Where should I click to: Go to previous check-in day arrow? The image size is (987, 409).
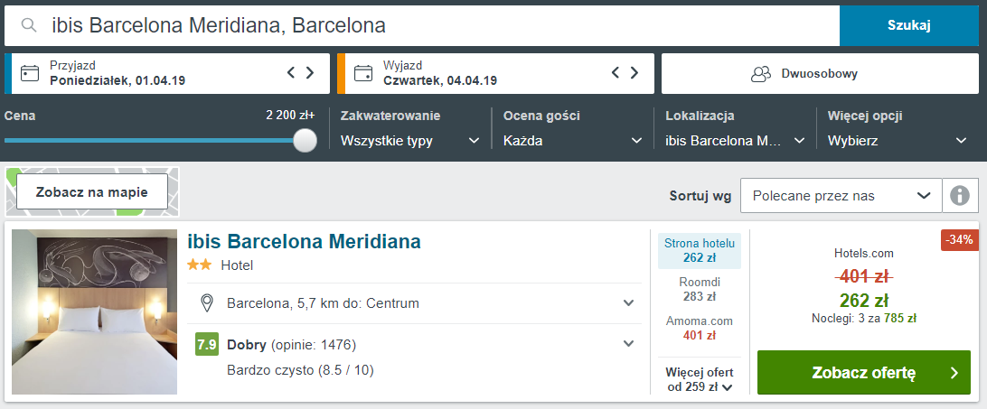point(291,73)
